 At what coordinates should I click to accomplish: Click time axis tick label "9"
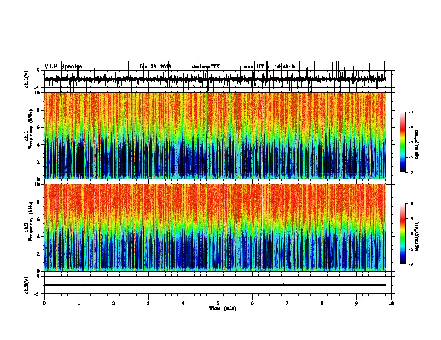point(356,303)
